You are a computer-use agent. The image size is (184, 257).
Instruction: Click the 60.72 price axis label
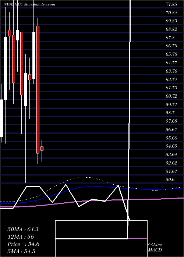click(x=171, y=96)
